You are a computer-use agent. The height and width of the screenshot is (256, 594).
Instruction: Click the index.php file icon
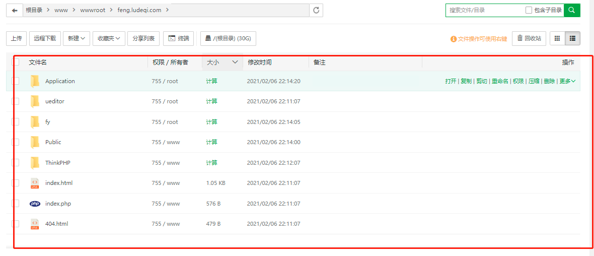(35, 204)
